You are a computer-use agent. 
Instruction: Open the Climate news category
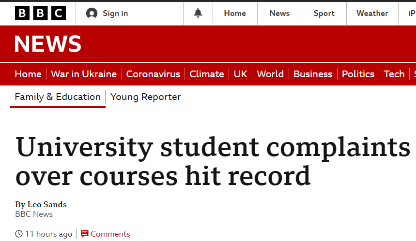(207, 74)
